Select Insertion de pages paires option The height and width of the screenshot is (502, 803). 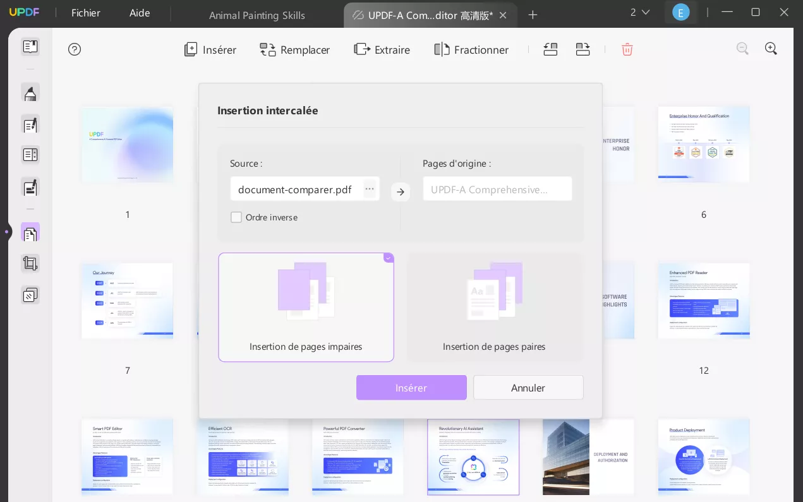coord(494,308)
